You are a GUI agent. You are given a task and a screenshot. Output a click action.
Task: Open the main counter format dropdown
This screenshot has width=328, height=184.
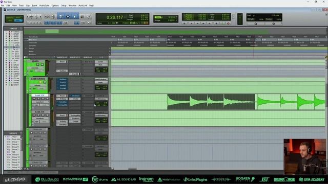pyautogui.click(x=125, y=17)
